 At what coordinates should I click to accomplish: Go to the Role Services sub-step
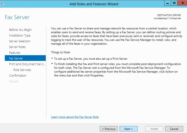pyautogui.click(x=22, y=70)
